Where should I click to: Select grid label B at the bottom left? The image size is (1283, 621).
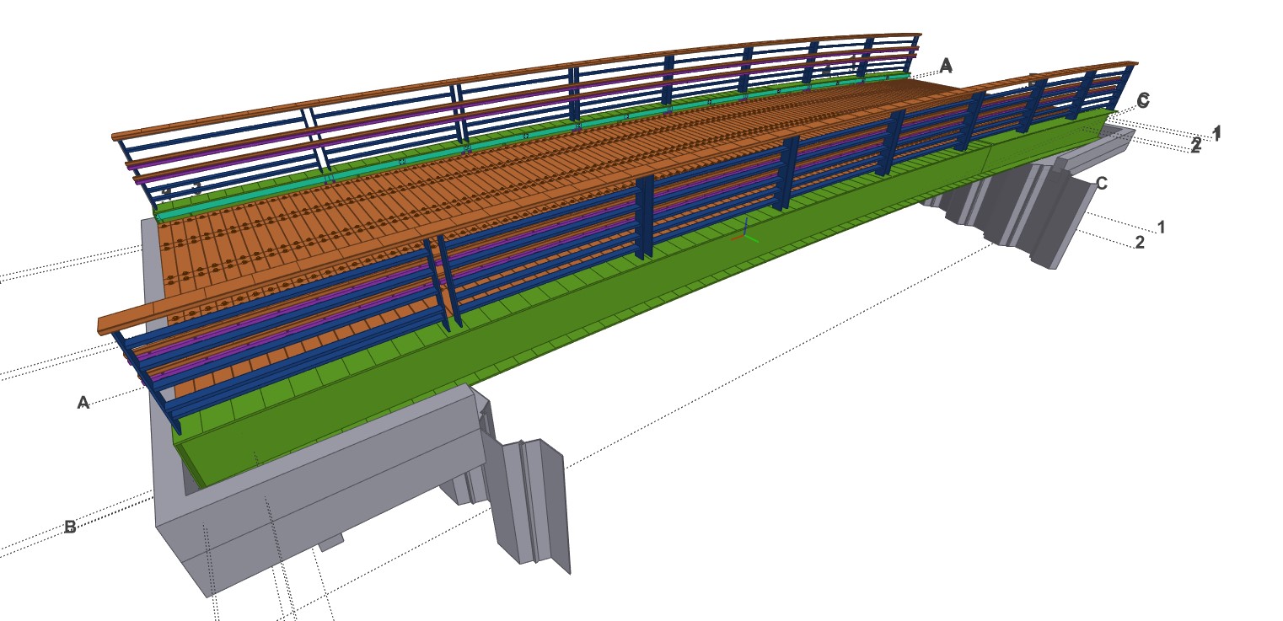71,527
